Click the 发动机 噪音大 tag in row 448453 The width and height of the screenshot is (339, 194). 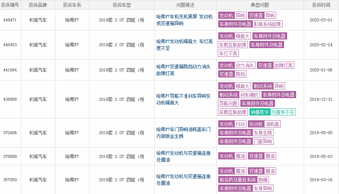pos(234,36)
